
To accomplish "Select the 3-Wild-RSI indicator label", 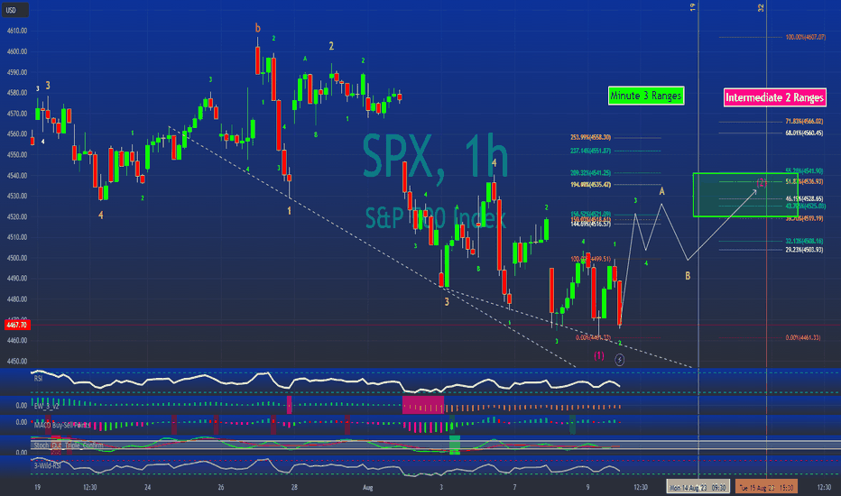I will [47, 465].
